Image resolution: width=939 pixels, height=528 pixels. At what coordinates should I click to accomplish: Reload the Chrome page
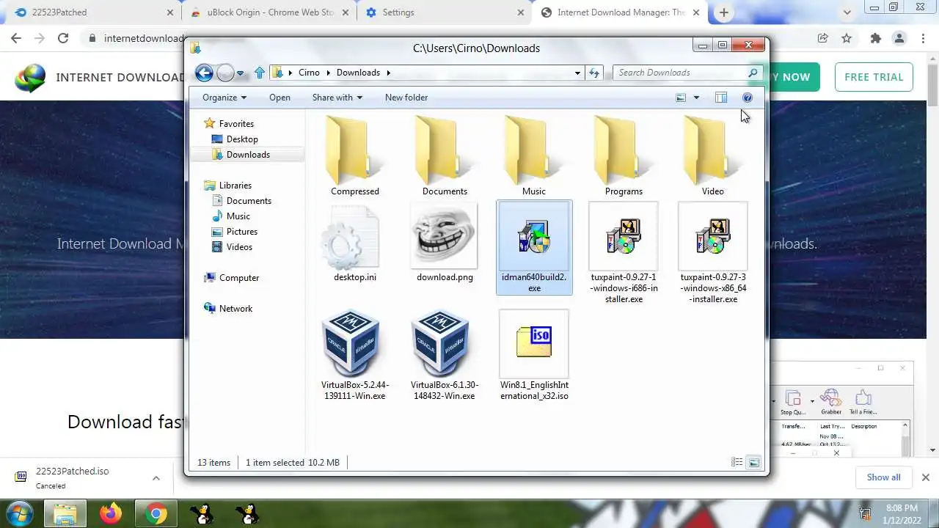pos(63,38)
